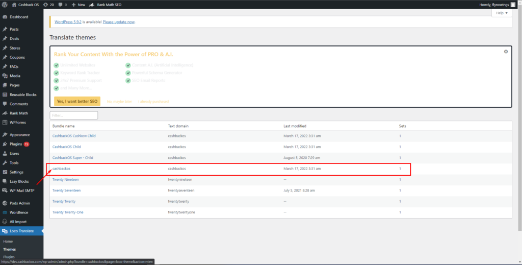
Task: Select the Themes submenu item
Action: (x=10, y=249)
